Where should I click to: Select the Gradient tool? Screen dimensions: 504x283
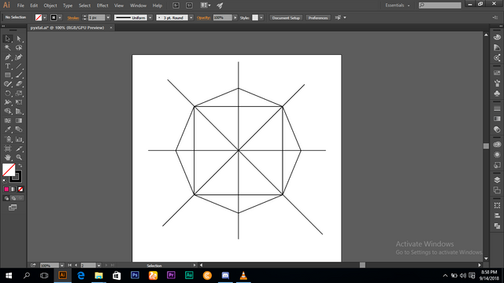point(19,120)
